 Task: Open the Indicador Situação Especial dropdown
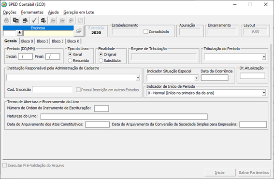pos(196,78)
